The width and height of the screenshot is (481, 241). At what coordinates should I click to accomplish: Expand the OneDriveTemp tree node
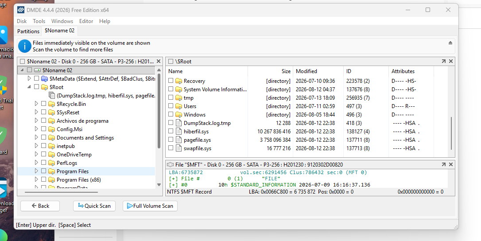point(36,155)
